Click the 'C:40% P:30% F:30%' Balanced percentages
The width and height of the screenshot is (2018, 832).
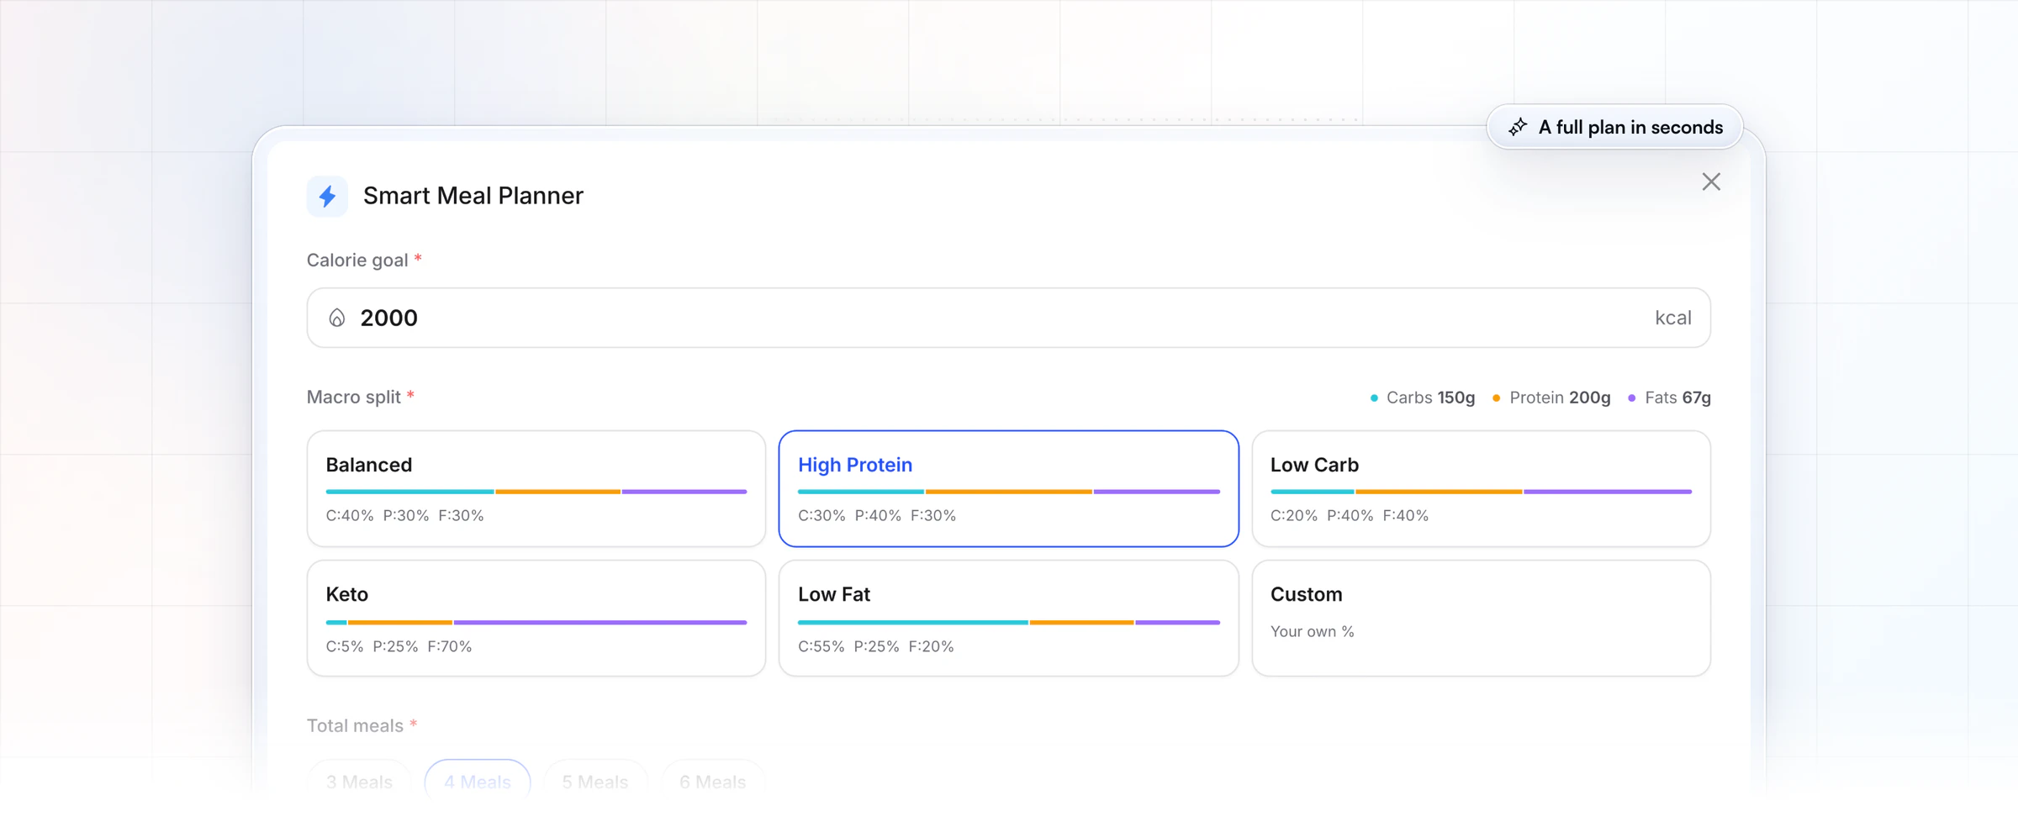(405, 515)
